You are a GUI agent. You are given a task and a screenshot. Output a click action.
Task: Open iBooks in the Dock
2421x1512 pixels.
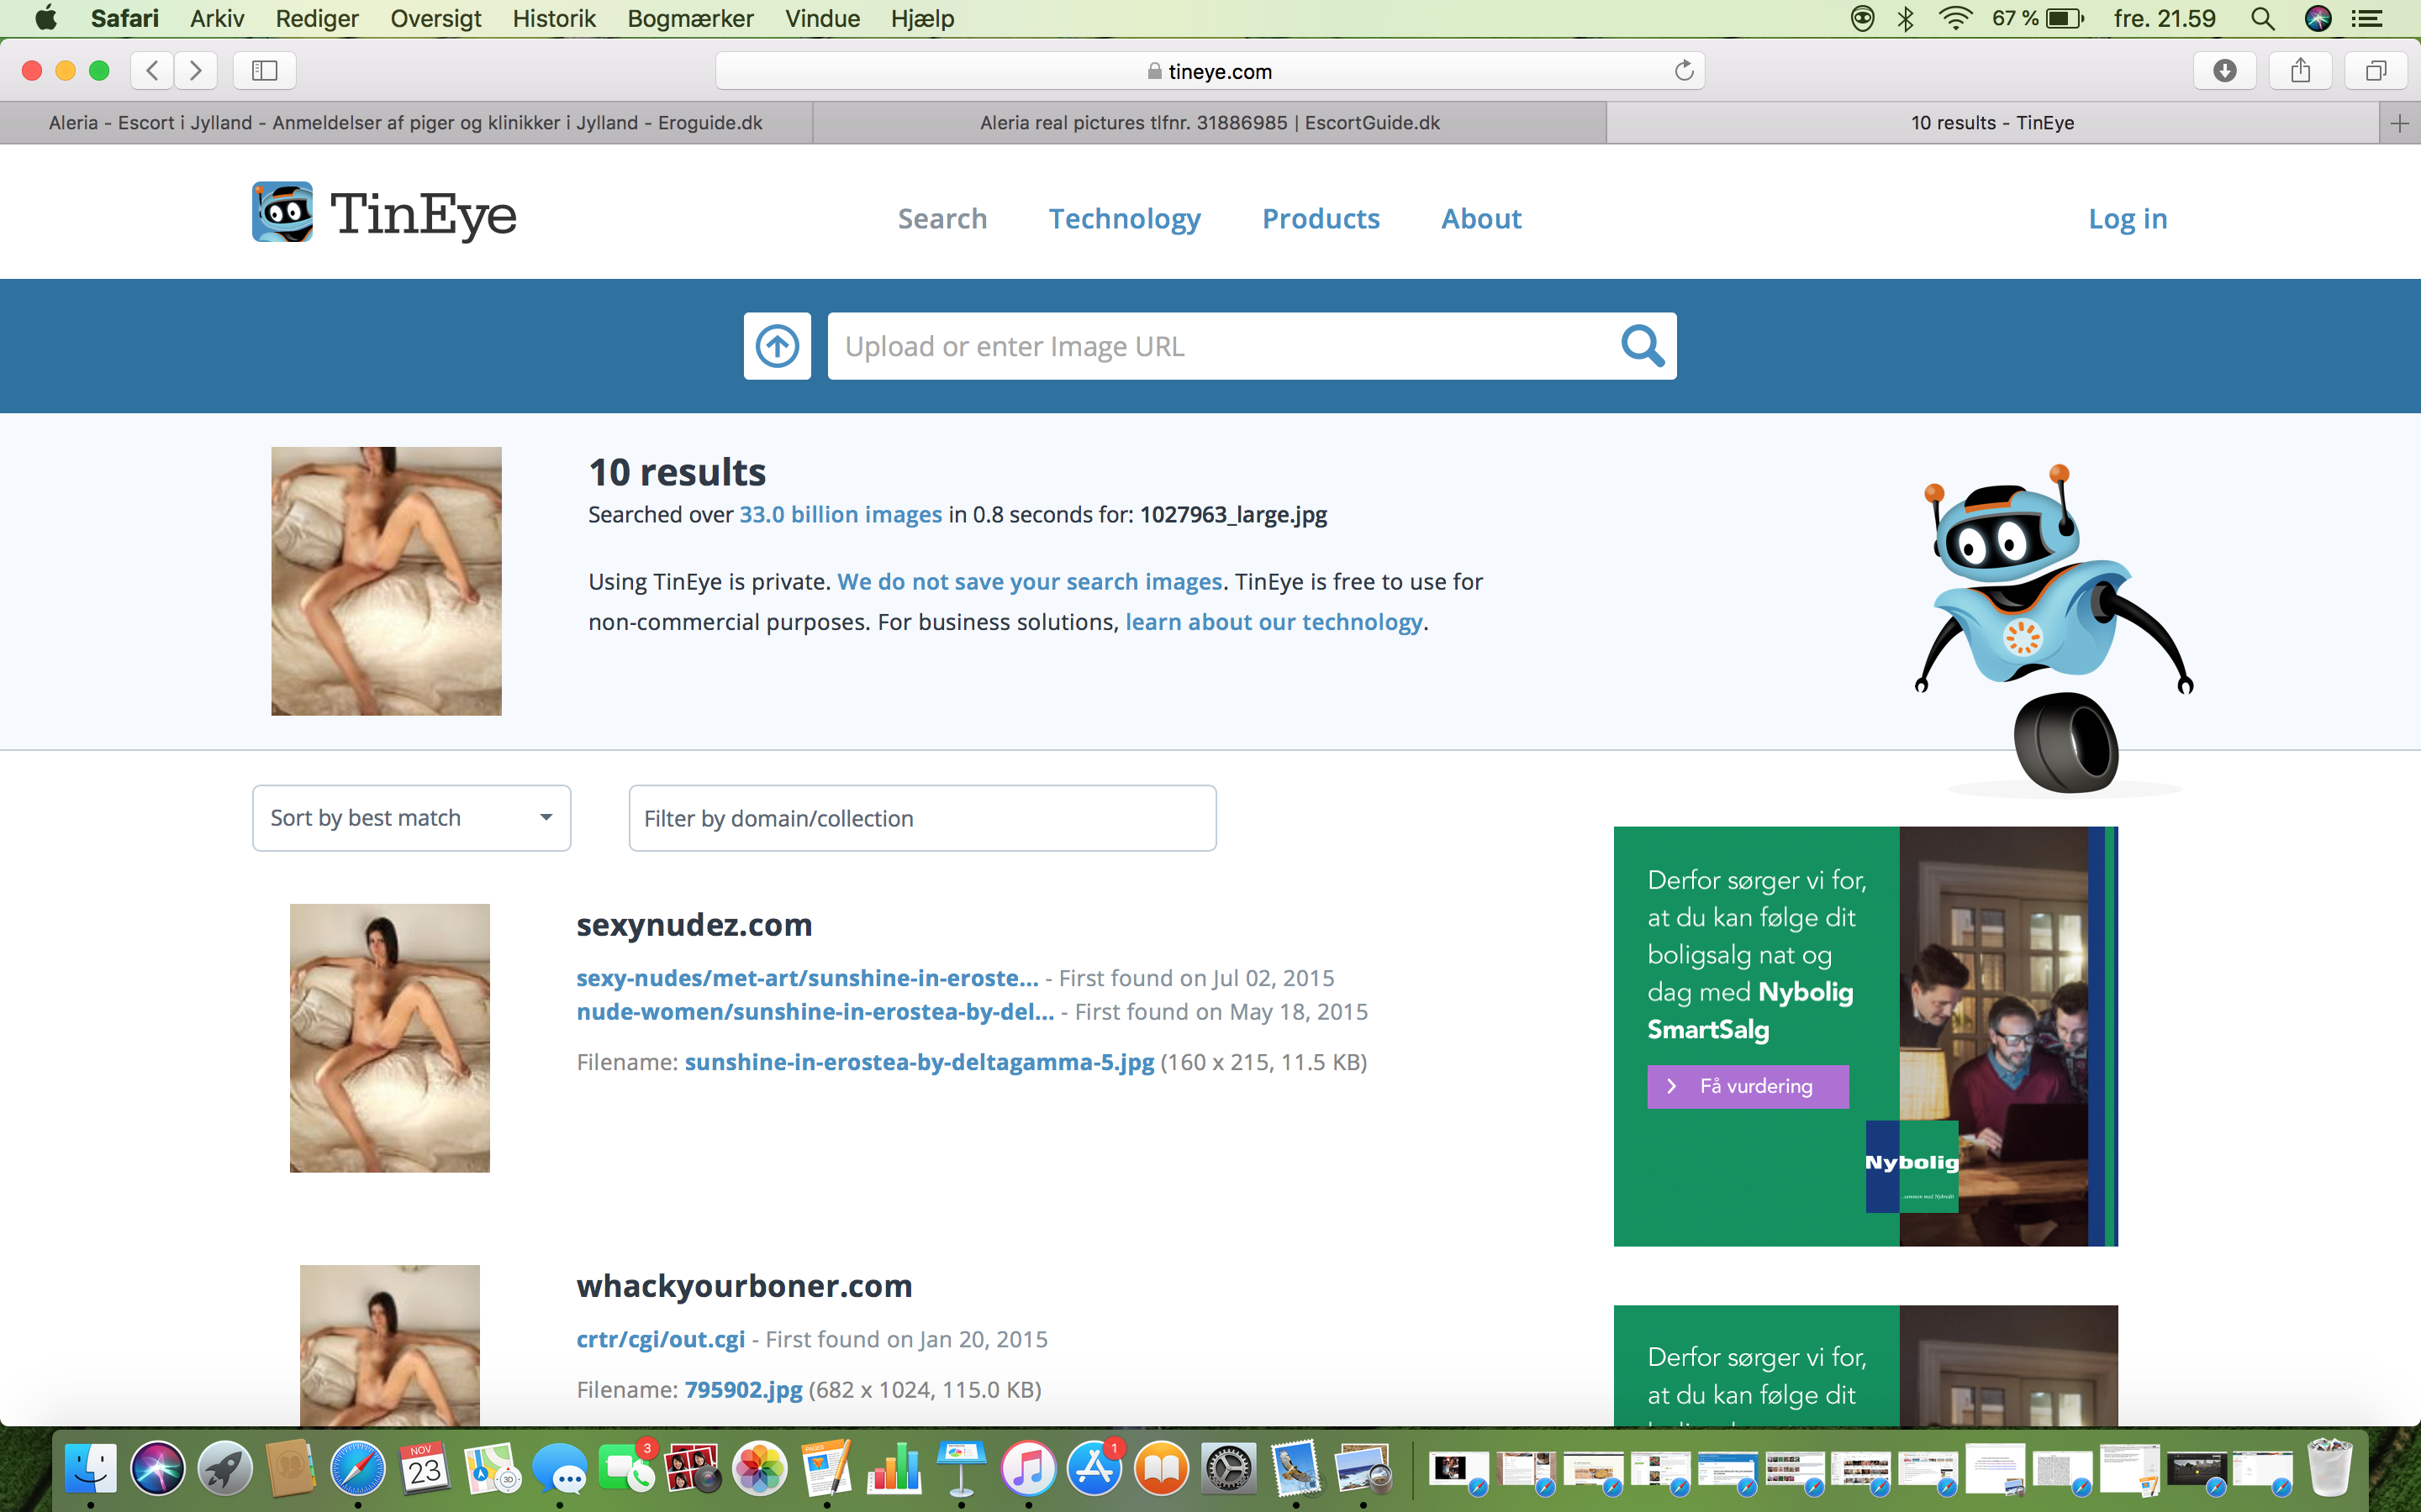[1162, 1469]
